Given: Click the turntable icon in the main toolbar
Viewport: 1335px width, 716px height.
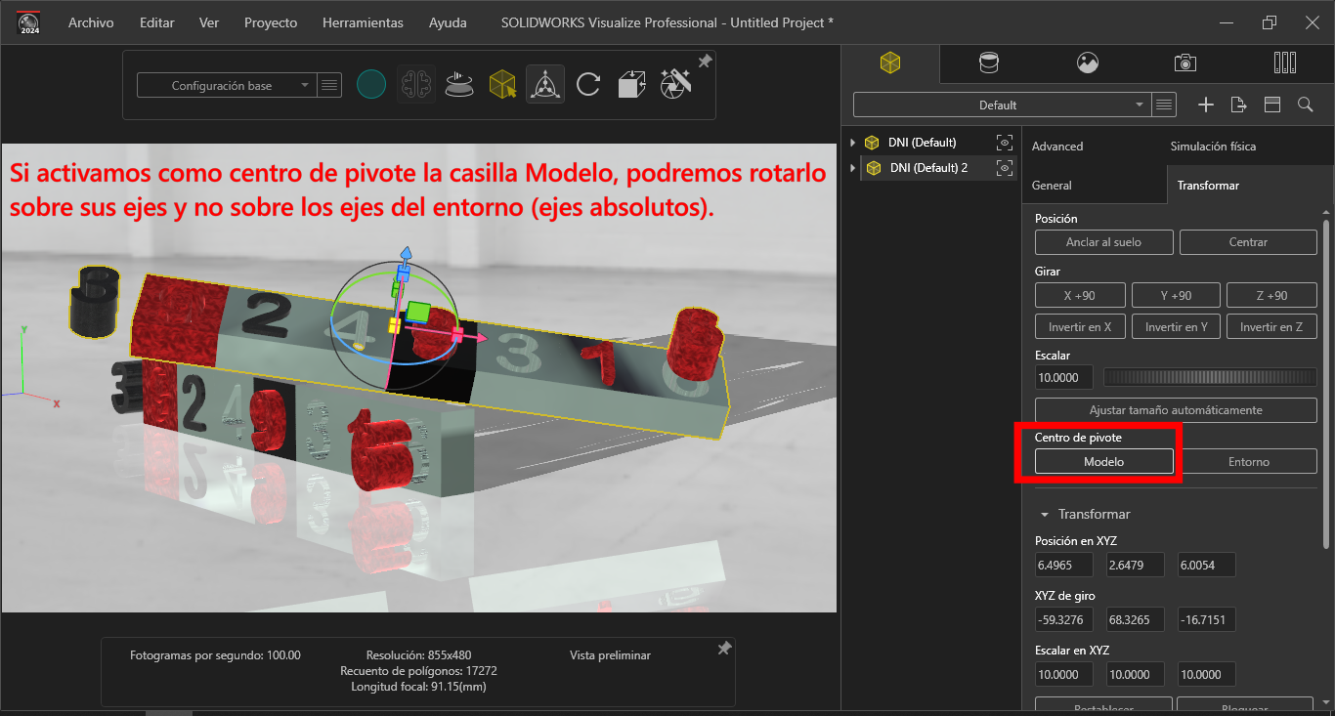Looking at the screenshot, I should point(459,85).
